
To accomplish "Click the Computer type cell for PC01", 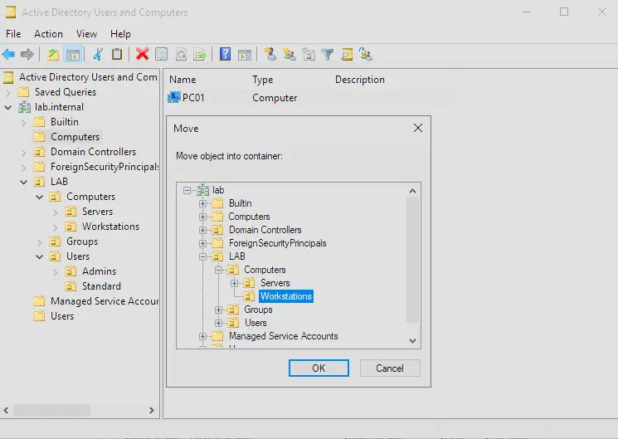I will tap(275, 98).
